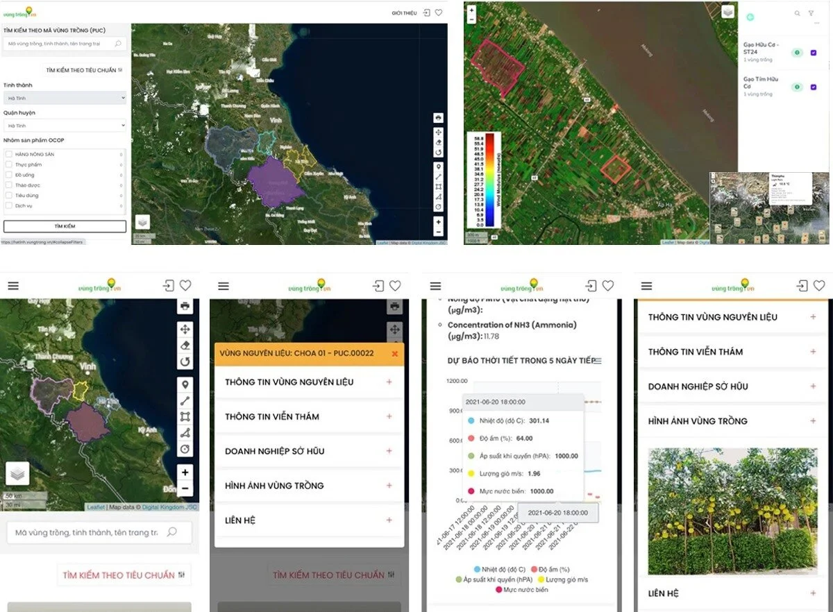Screen dimensions: 833x612
Task: Select polygon draw tool on desktop Hà Tĩnh map
Action: pyautogui.click(x=439, y=197)
